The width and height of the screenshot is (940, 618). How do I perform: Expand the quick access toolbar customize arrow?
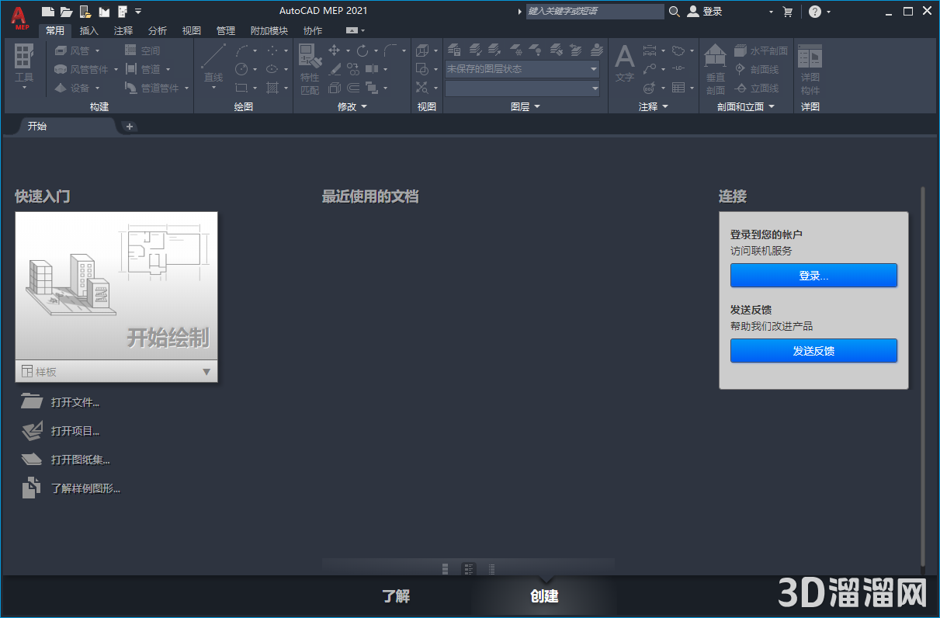coord(138,12)
